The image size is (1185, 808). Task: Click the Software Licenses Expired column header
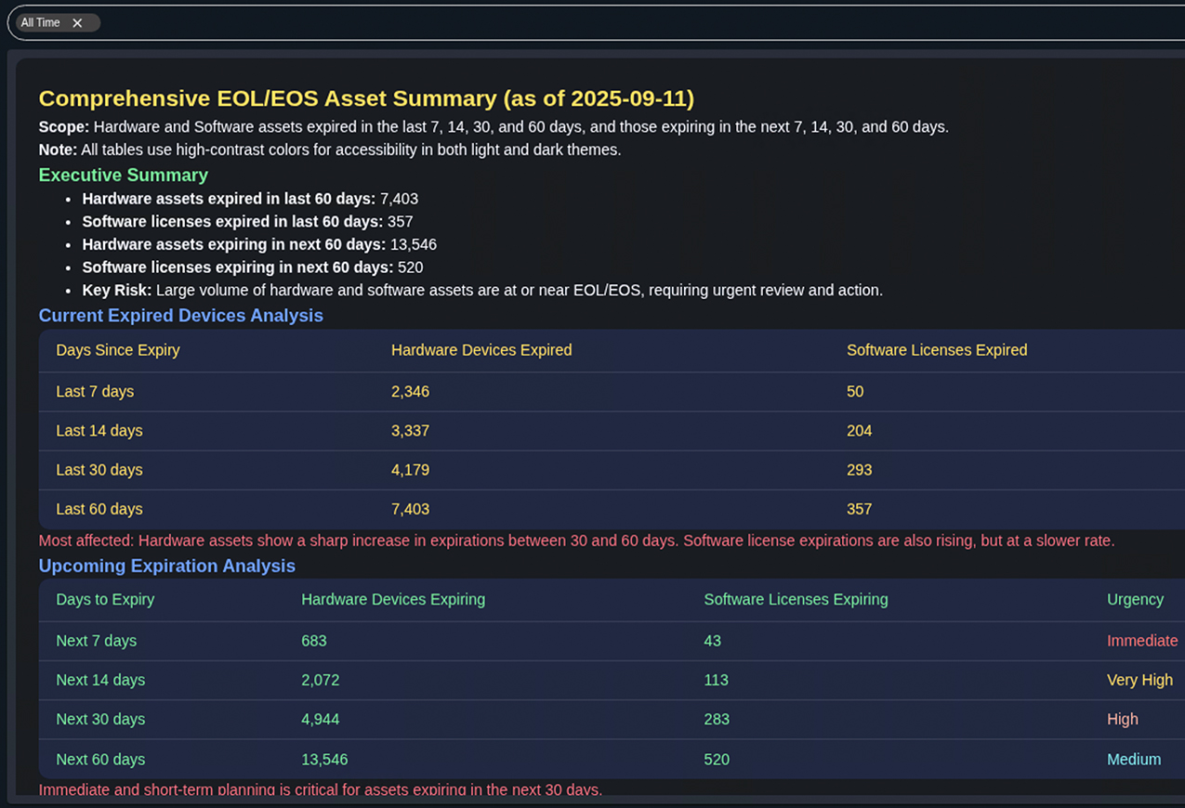936,350
